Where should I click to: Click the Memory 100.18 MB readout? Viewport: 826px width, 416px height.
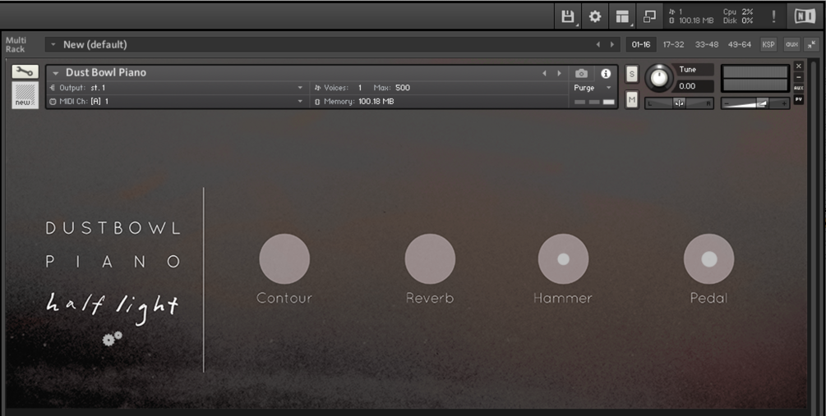(x=354, y=102)
